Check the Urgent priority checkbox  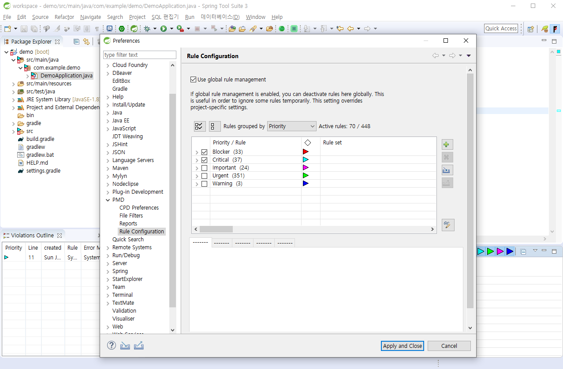pyautogui.click(x=204, y=176)
